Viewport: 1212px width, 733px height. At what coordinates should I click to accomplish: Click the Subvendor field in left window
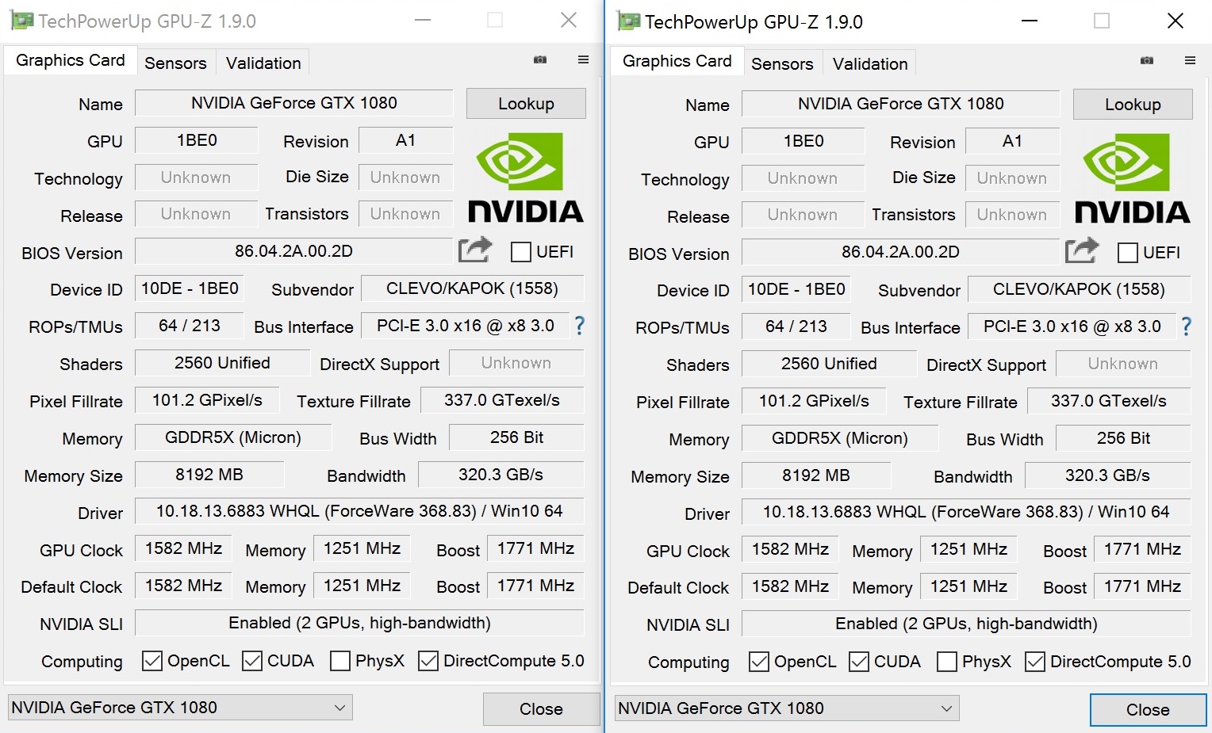472,288
